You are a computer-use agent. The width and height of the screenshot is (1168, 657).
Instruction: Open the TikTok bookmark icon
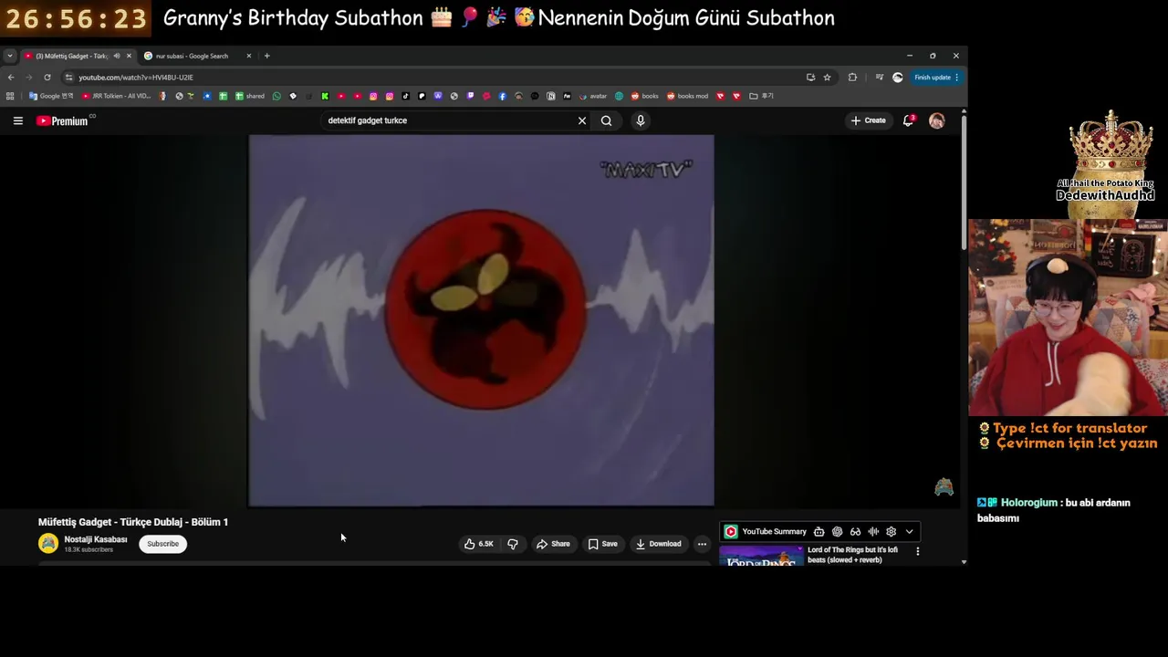pos(405,96)
